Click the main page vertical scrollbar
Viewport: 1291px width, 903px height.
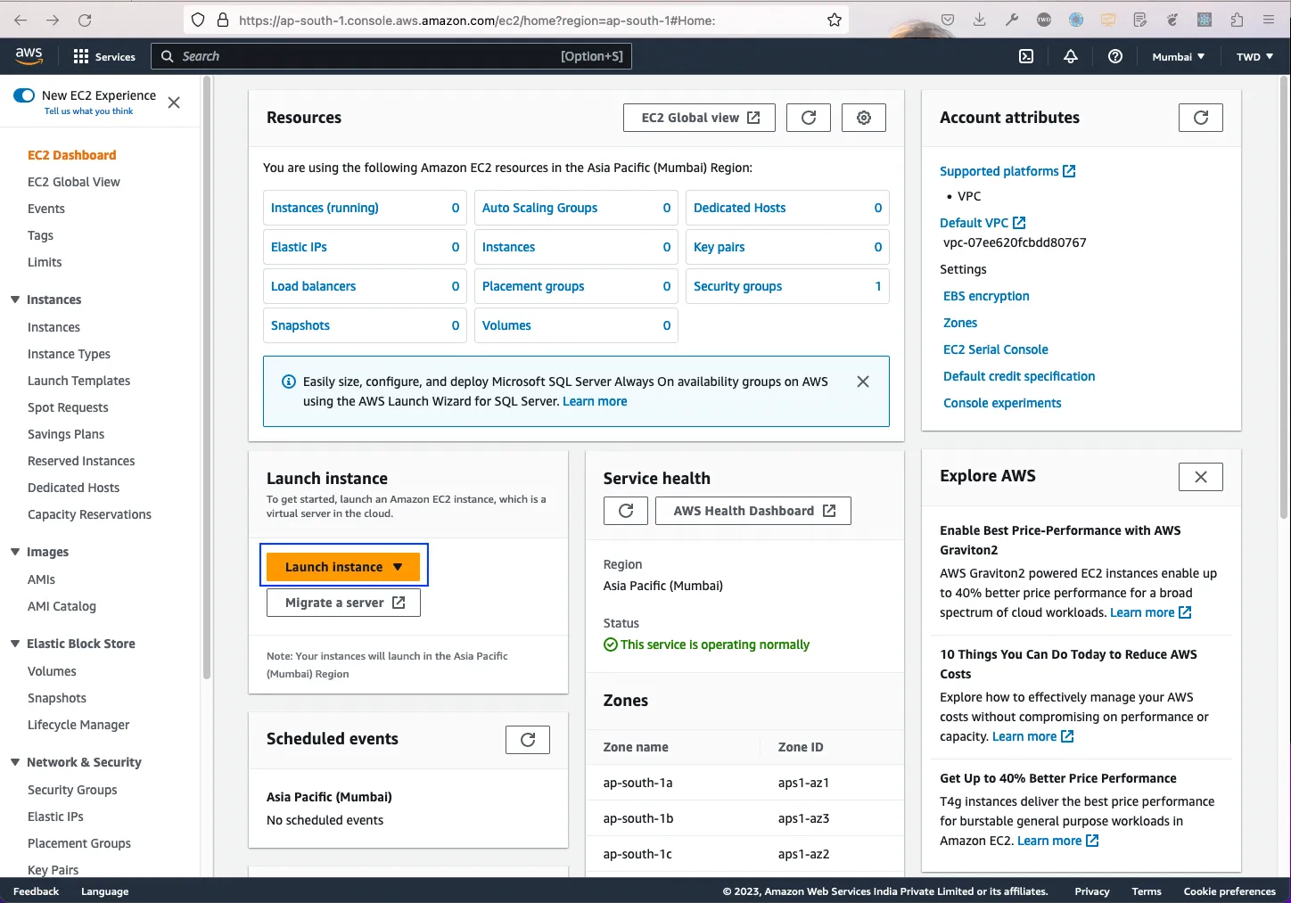1284,299
